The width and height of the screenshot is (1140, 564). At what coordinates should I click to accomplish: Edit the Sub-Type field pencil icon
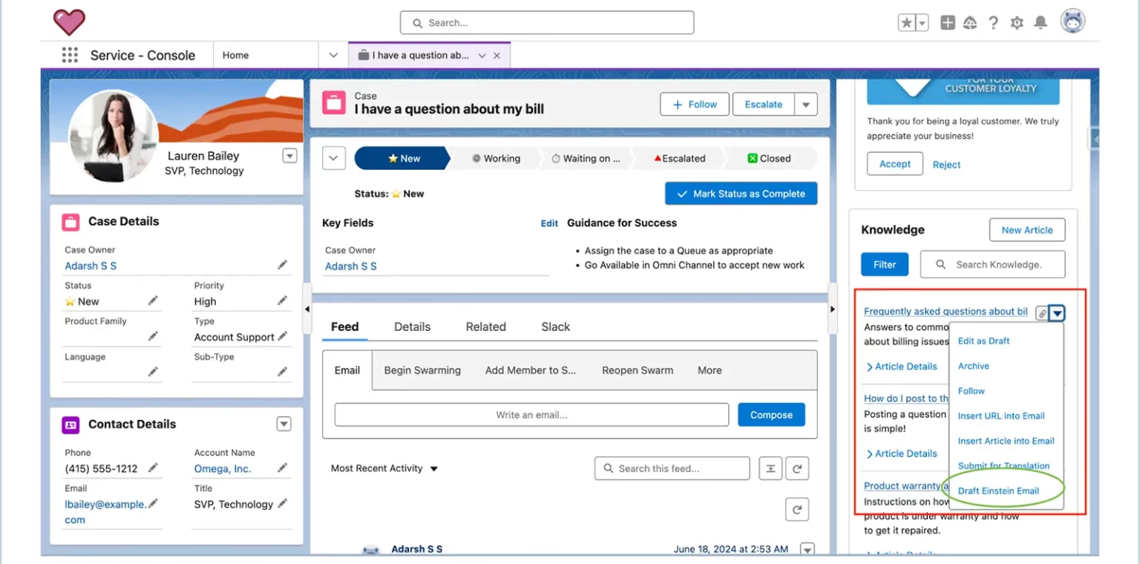click(283, 372)
